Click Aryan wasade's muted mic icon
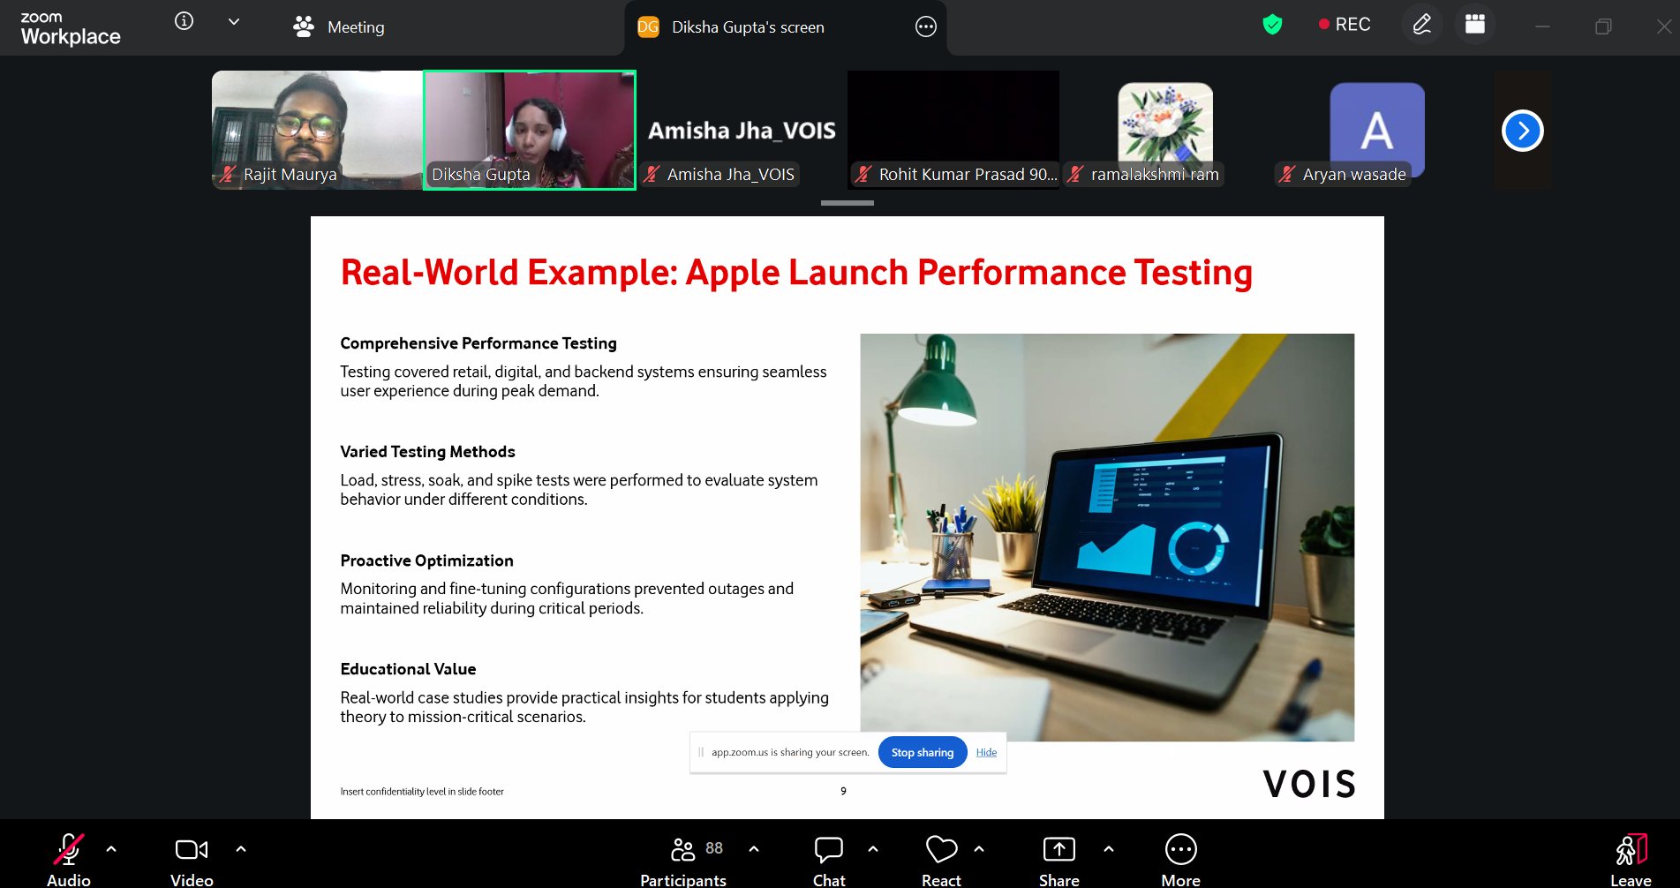This screenshot has height=888, width=1680. coord(1287,175)
